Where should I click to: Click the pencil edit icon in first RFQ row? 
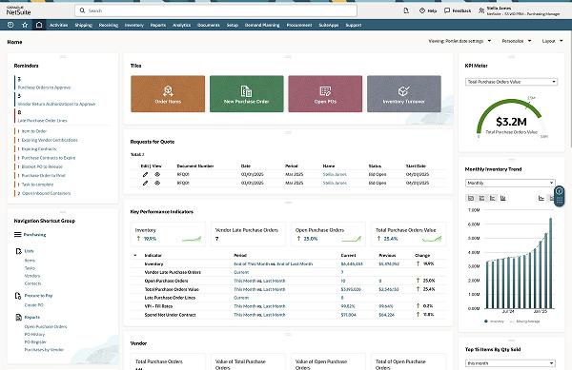[145, 174]
